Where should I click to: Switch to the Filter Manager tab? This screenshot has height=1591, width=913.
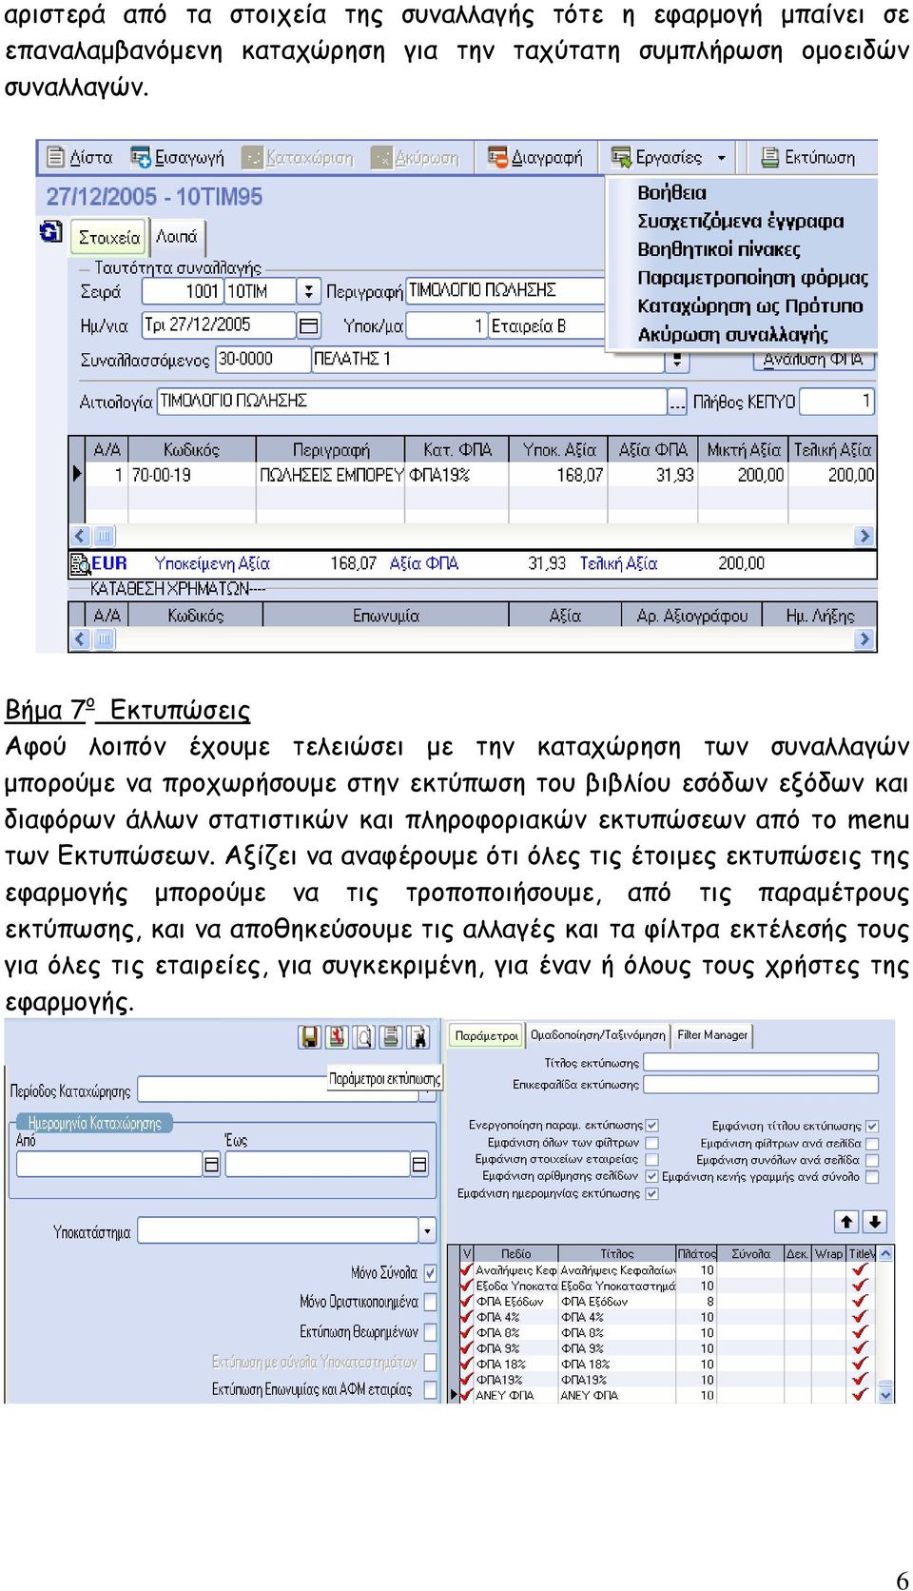pos(712,1035)
